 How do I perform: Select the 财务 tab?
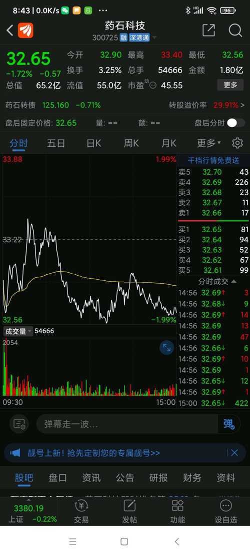tap(192, 477)
